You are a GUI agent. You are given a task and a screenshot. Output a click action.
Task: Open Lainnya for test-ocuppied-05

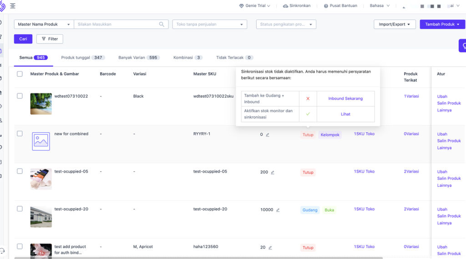444,185
